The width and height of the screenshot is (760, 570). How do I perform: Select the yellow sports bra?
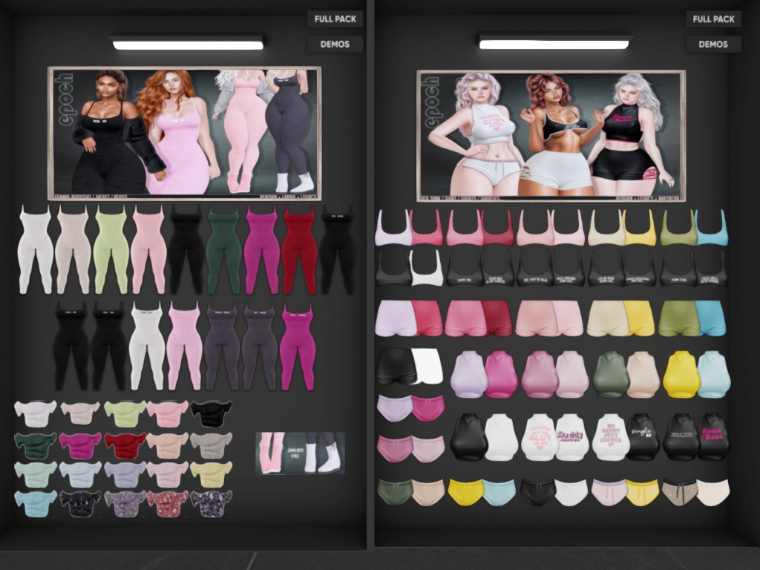pyautogui.click(x=640, y=228)
